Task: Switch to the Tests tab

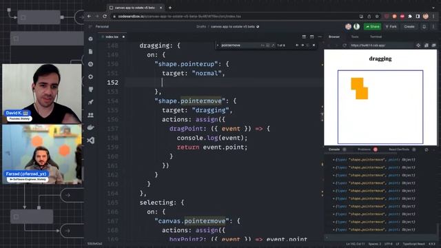Action: 355,37
